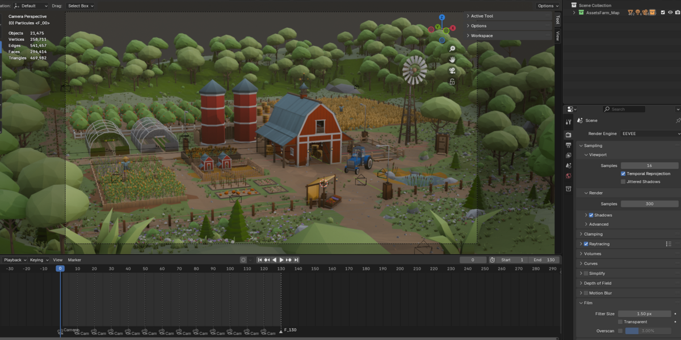Jump to the timeline end frame
The image size is (681, 340).
(x=296, y=260)
